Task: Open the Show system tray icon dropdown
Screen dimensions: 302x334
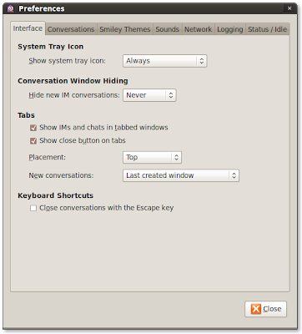Action: [165, 61]
